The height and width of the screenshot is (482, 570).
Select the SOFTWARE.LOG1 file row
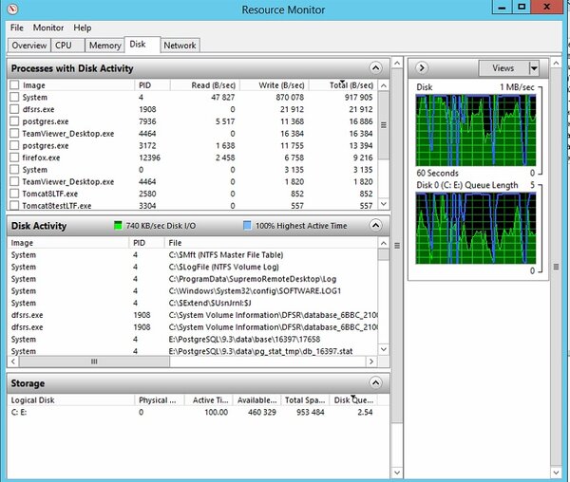(x=193, y=290)
